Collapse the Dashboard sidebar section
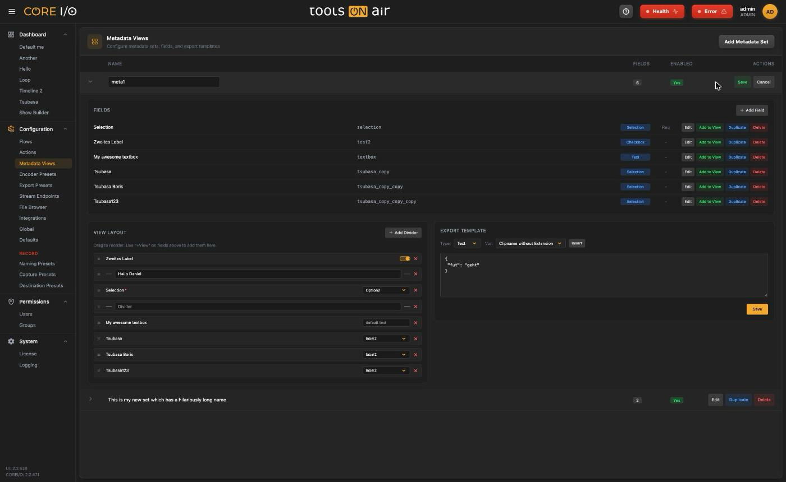The height and width of the screenshot is (482, 786). 65,35
